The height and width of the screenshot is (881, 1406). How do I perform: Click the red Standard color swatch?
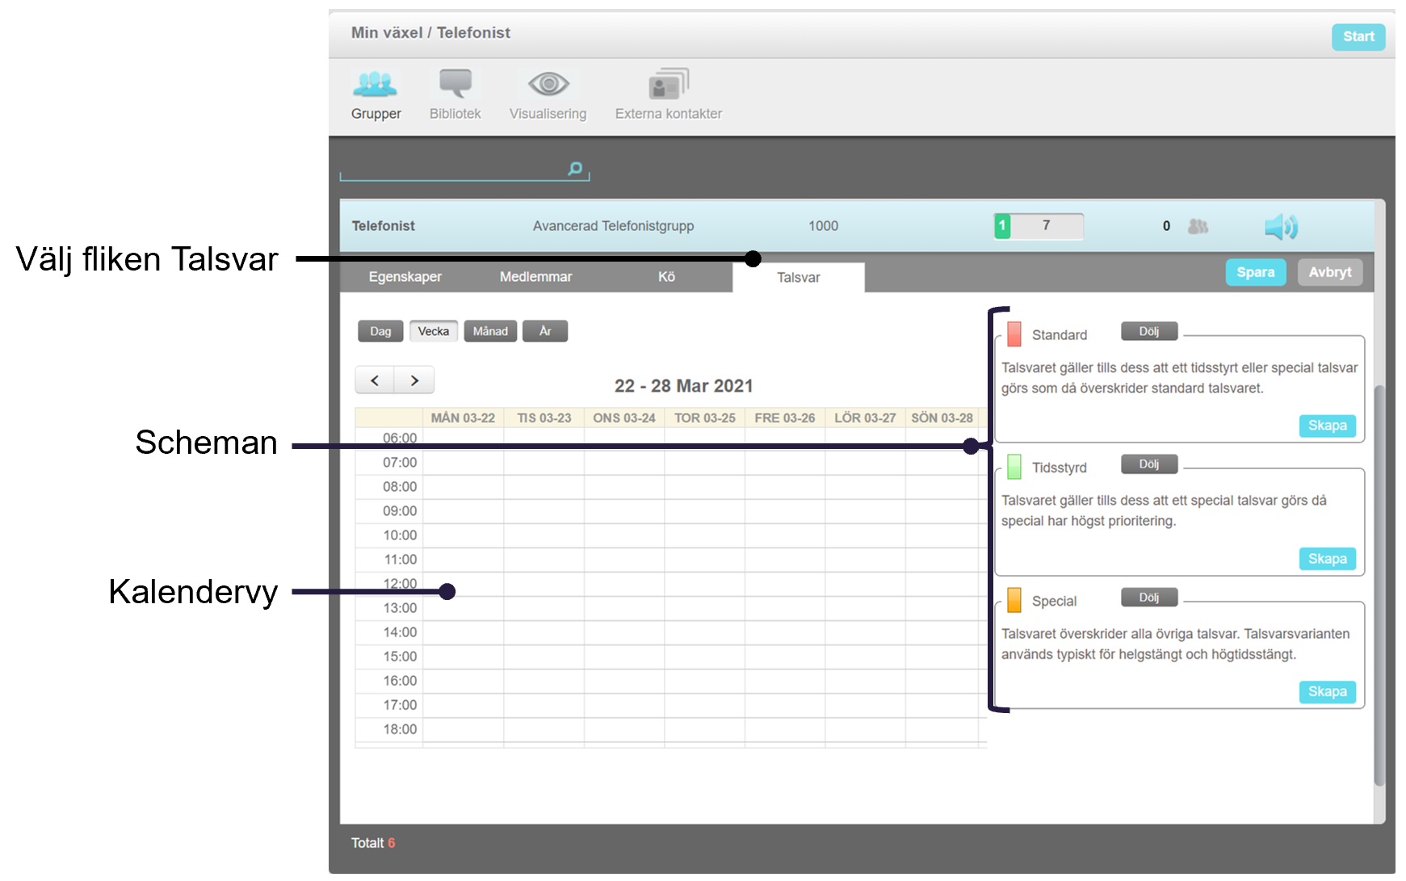[x=1014, y=334]
